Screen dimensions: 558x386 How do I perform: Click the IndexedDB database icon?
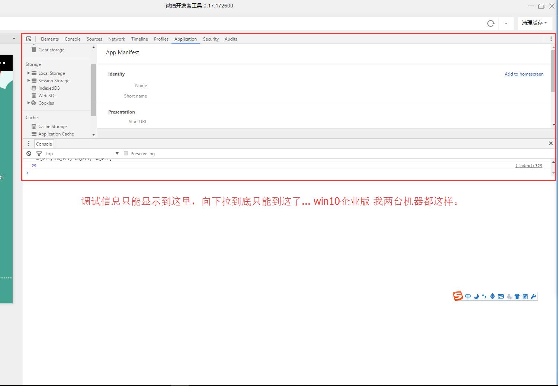pyautogui.click(x=34, y=88)
